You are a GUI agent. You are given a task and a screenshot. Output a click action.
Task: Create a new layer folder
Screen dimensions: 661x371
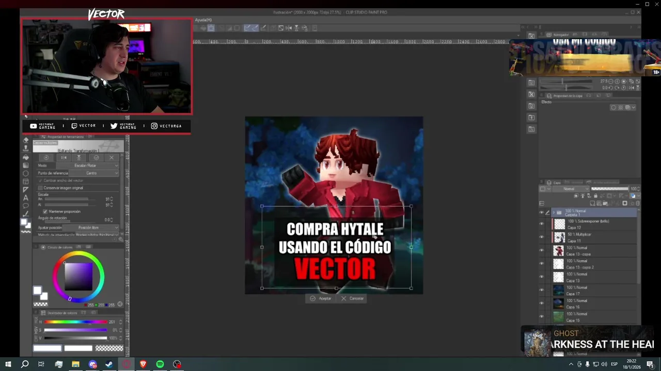[x=605, y=204]
